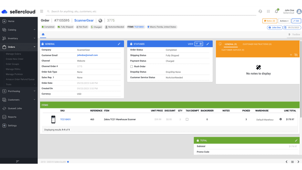The image size is (302, 170).
Task: Click the sticky note icon in notes panel
Action: [220, 44]
